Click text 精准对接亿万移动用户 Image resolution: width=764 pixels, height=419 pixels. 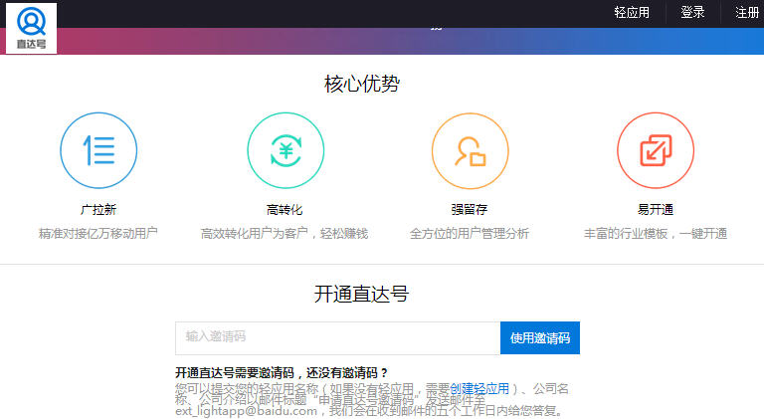97,233
